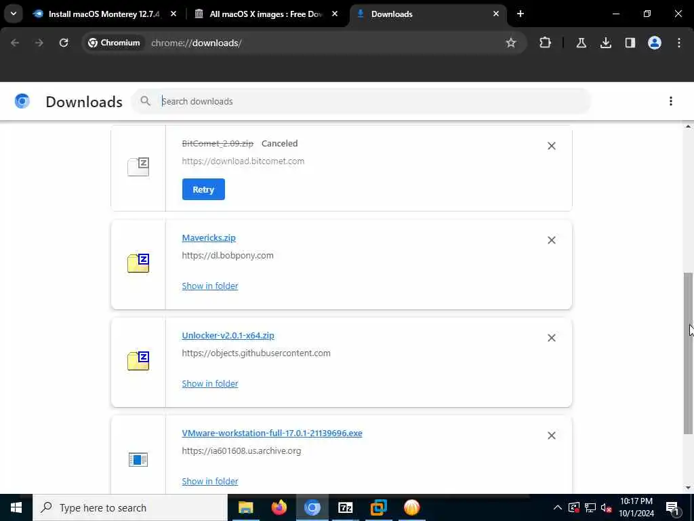Click the security warning tray icon
Screen dimensions: 694x521
click(x=574, y=507)
